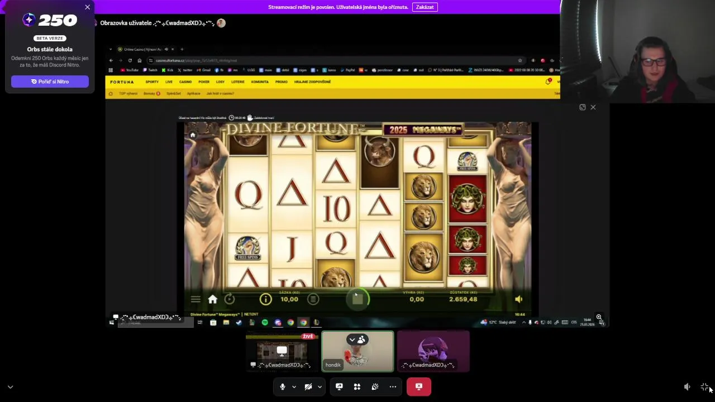Screen dimensions: 715x402
Task: Click the Spotify icon in taskbar
Action: tap(265, 322)
